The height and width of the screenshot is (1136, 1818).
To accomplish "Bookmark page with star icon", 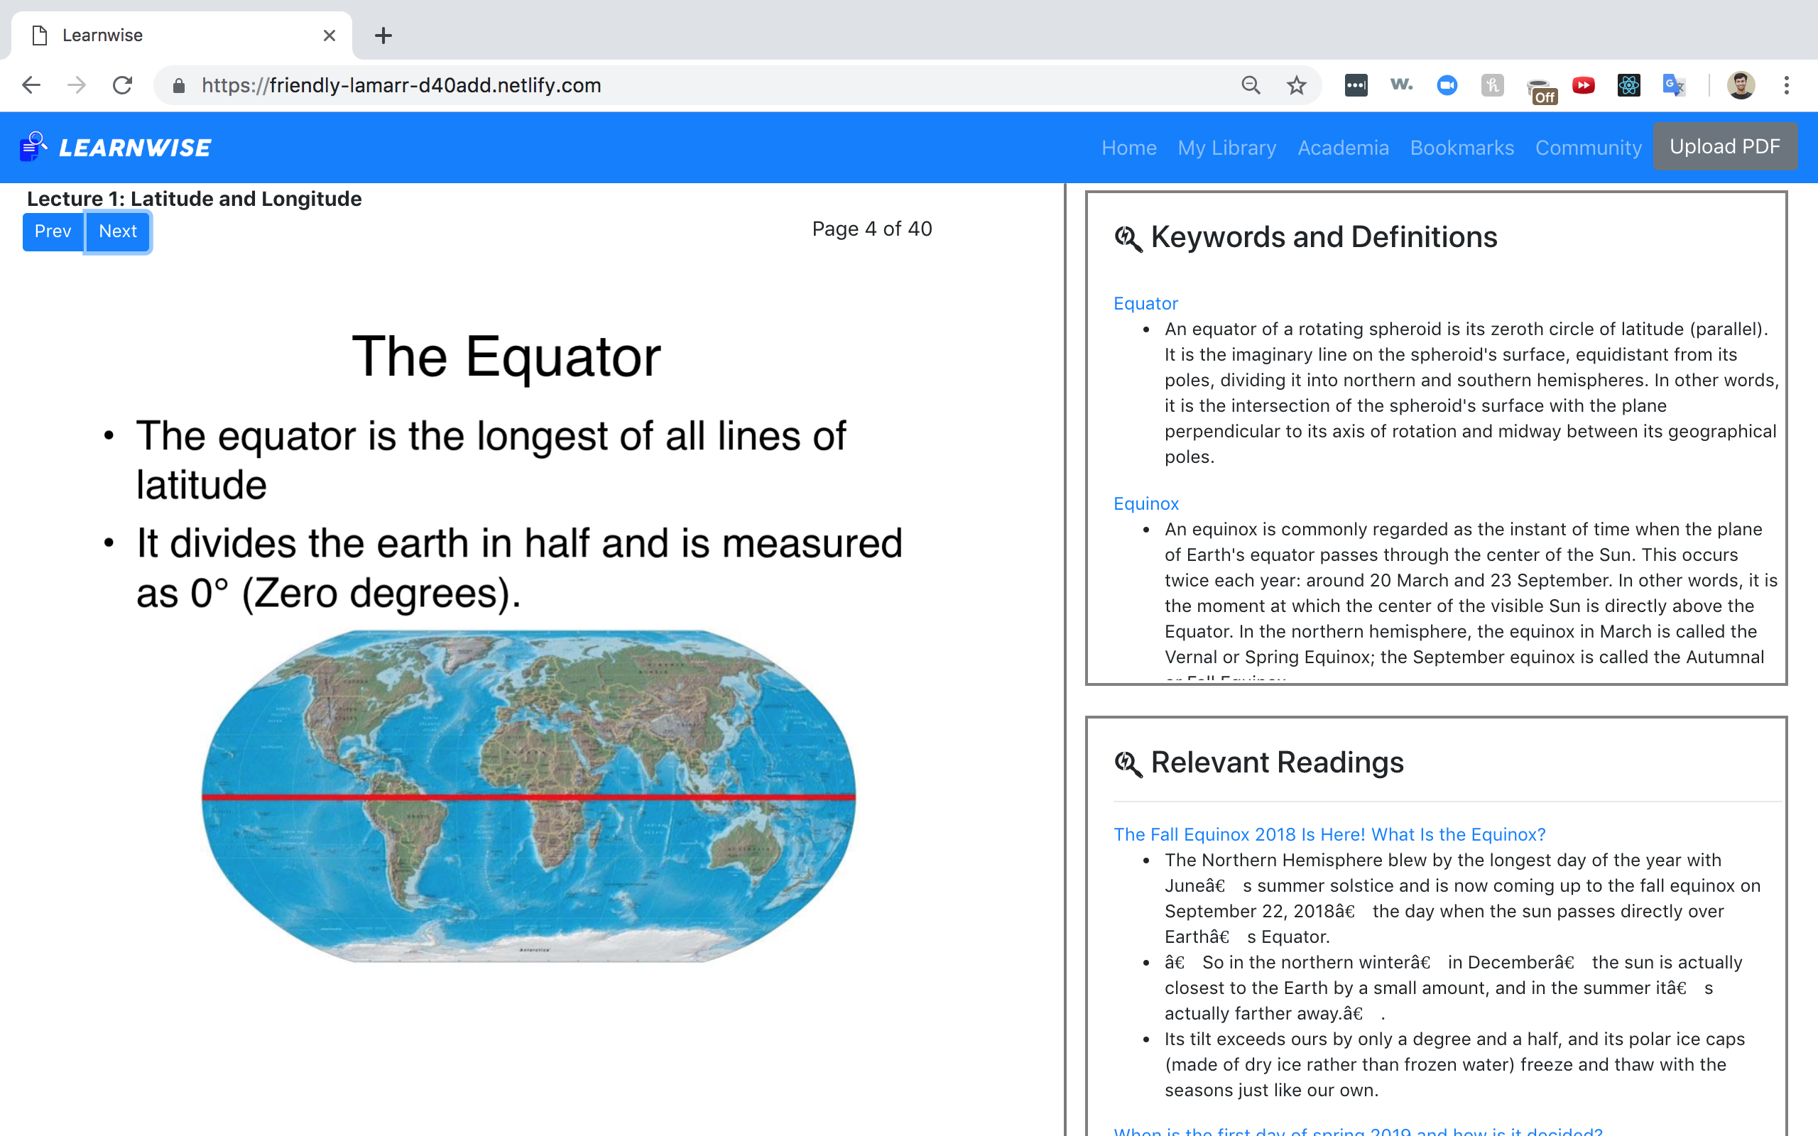I will pos(1296,85).
